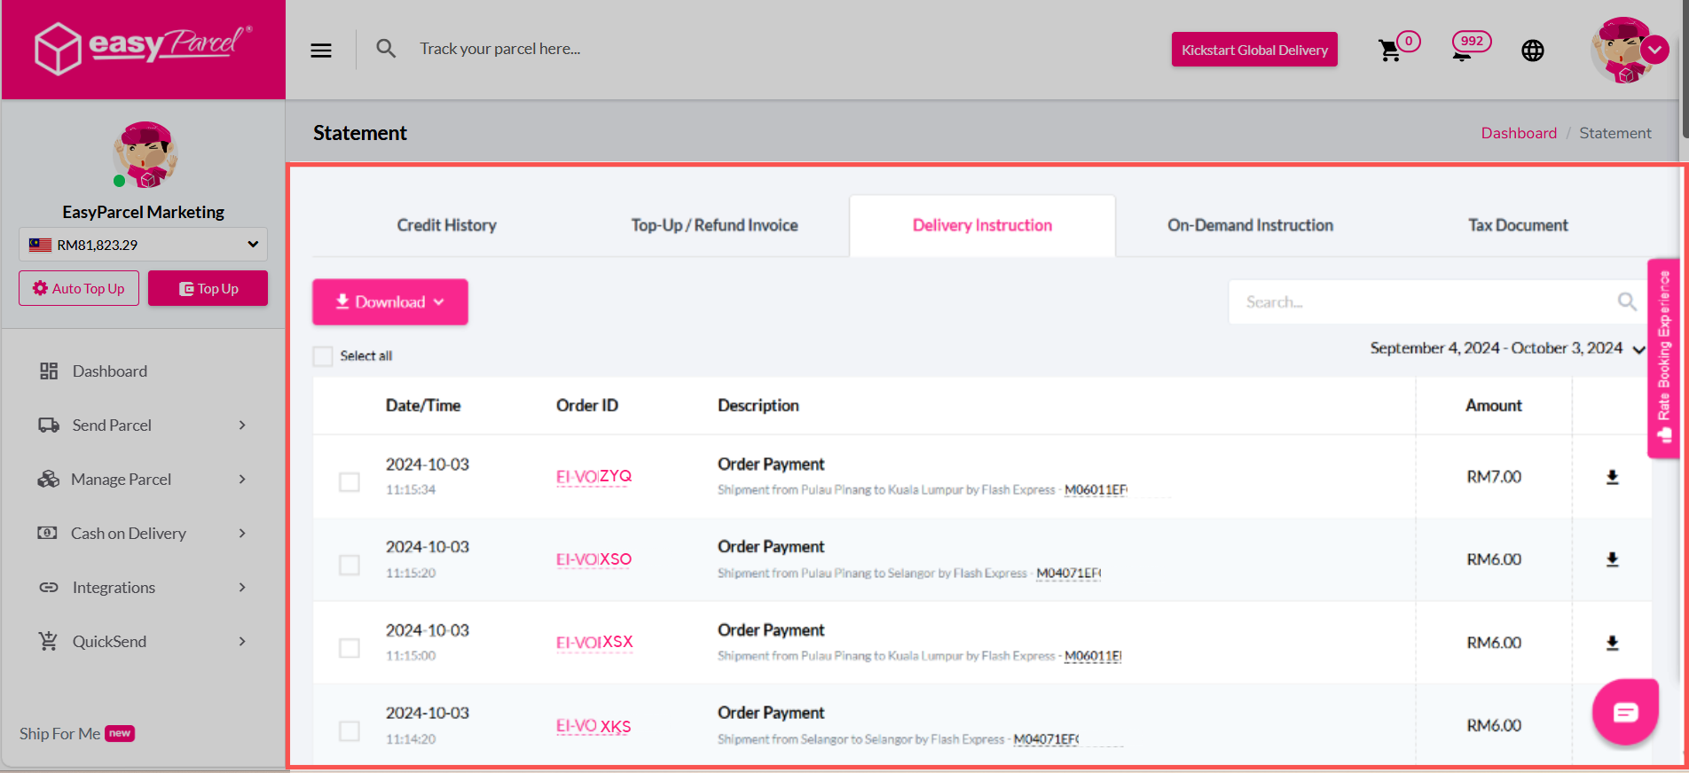Open Rate Booking Experience side tab
Viewport: 1689px width, 773px height.
point(1663,358)
